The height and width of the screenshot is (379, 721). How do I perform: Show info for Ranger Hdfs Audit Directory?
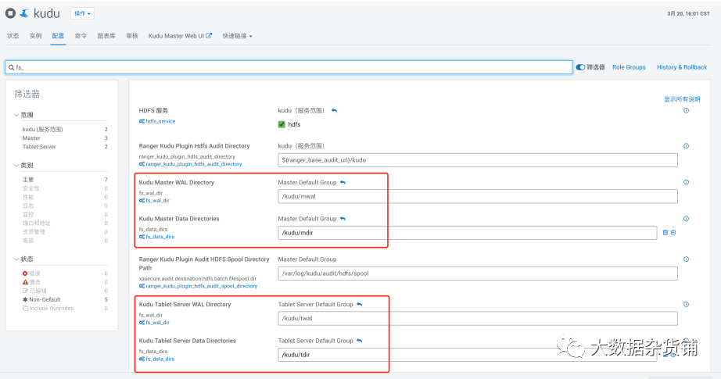pos(686,146)
